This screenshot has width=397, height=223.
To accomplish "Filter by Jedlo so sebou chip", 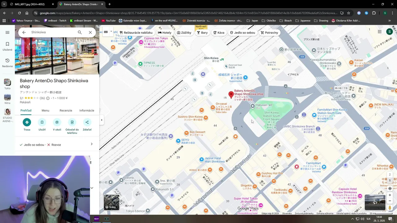I will click(x=243, y=33).
